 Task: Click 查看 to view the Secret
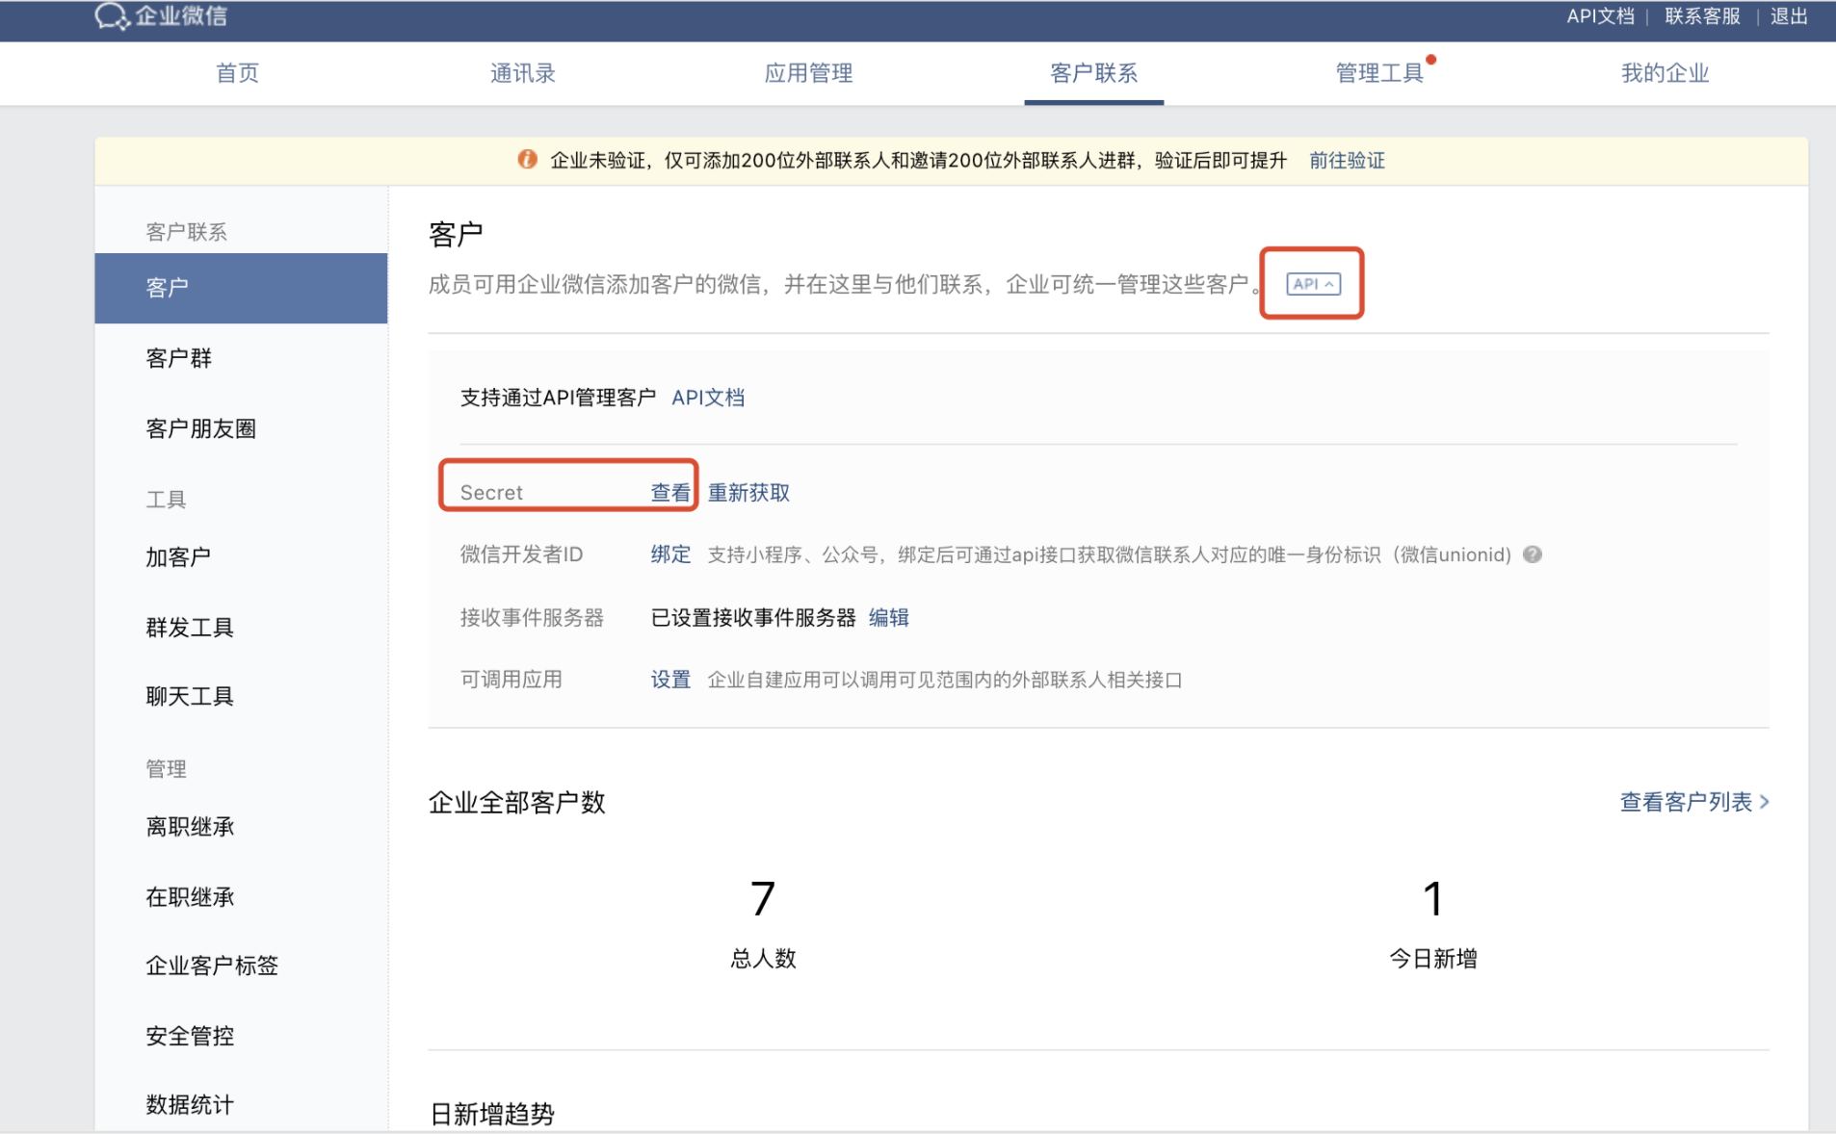point(670,493)
